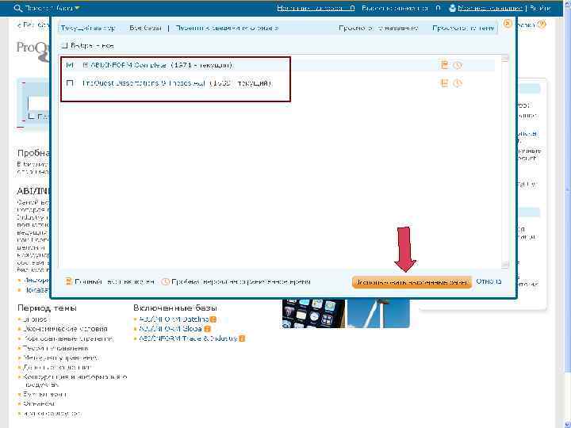
Task: Click the dialog list scrollbar down arrow
Action: 504,265
